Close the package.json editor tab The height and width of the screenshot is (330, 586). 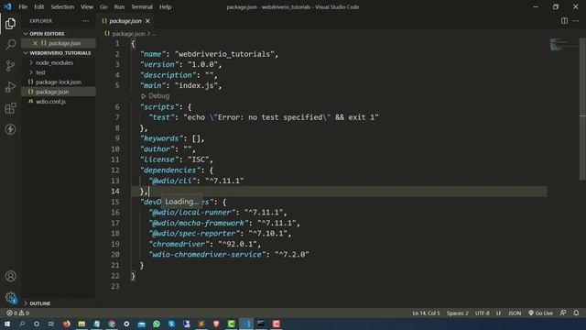click(147, 21)
